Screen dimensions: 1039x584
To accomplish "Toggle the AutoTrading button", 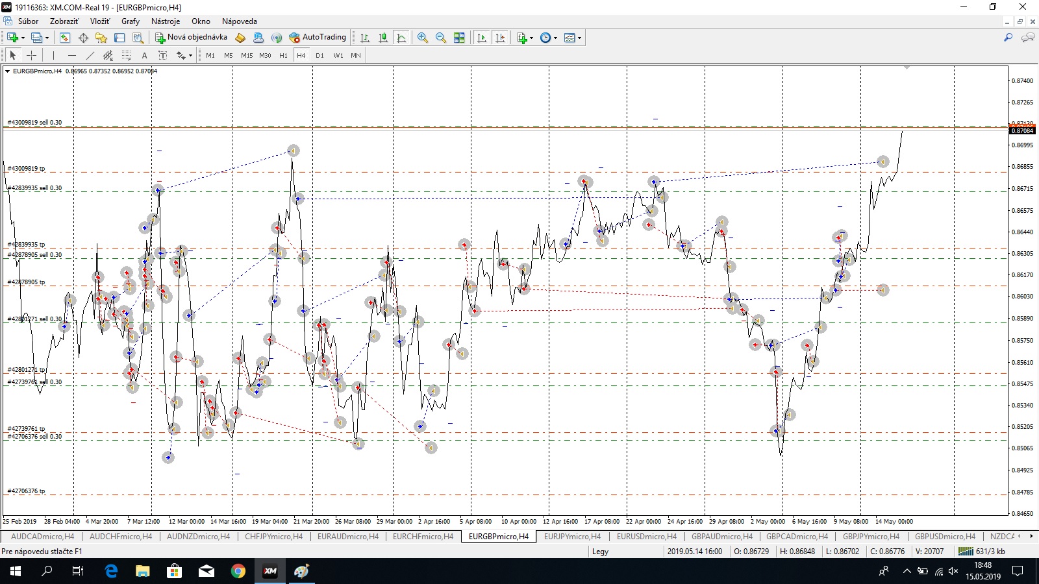I will [x=318, y=37].
